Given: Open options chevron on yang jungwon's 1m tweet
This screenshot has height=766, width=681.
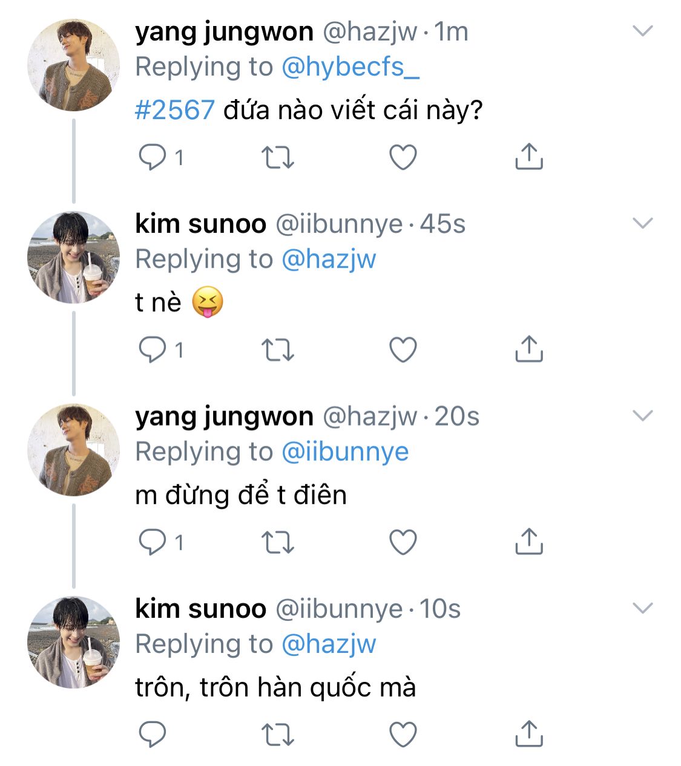Looking at the screenshot, I should tap(642, 31).
